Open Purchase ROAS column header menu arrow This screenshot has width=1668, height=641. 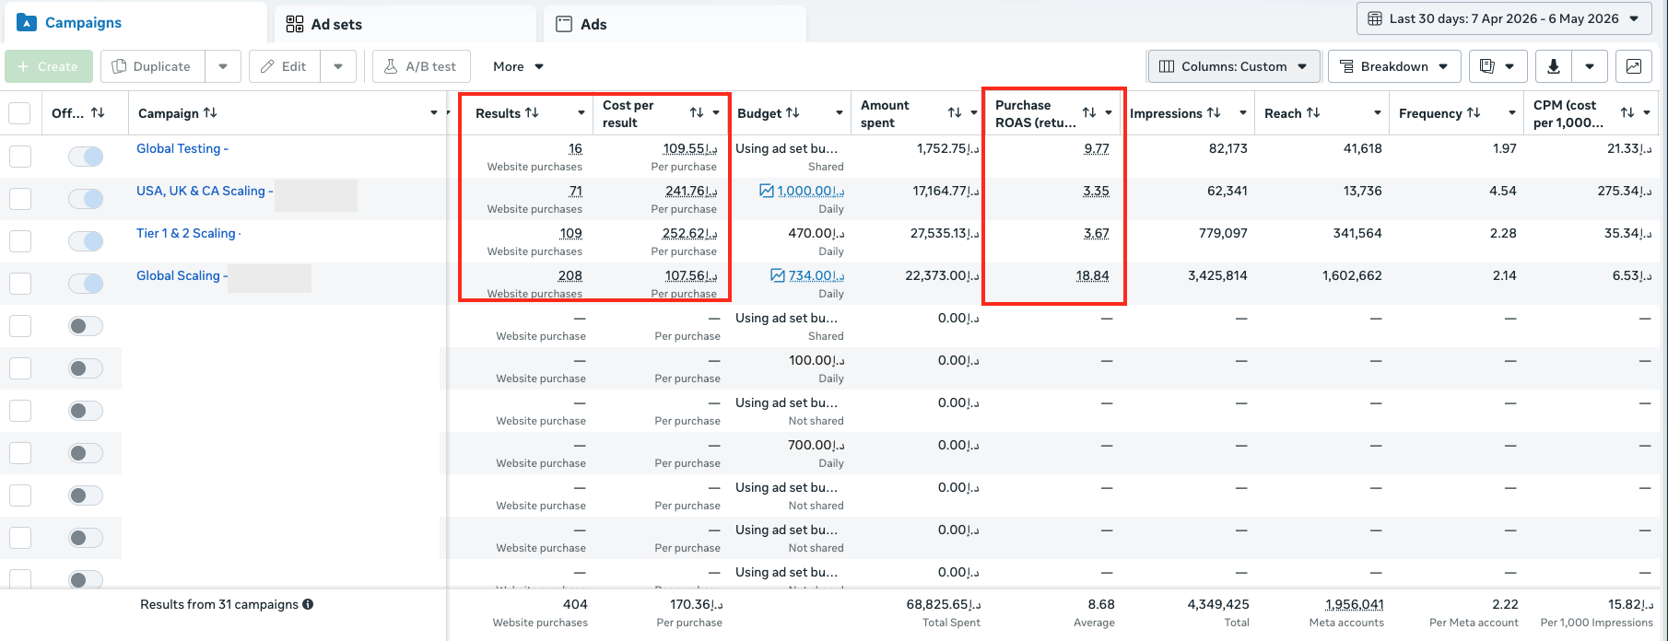click(x=1109, y=112)
